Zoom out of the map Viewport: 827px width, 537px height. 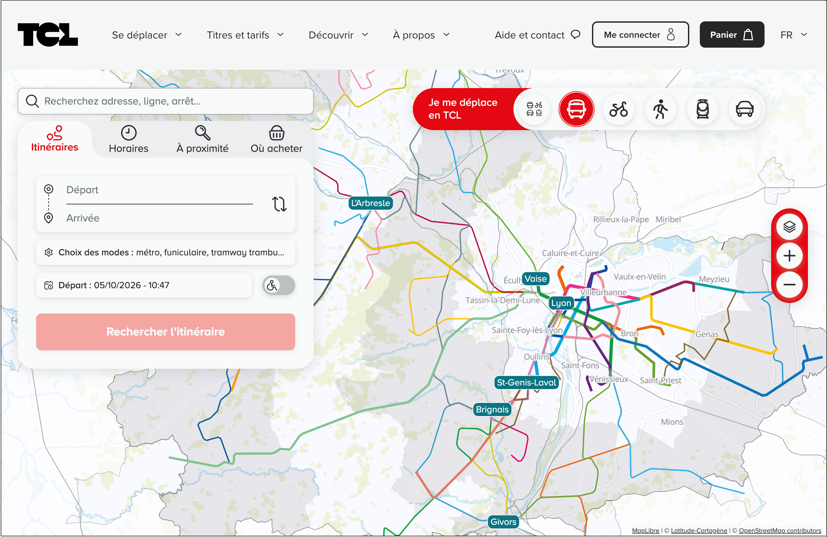tap(789, 285)
